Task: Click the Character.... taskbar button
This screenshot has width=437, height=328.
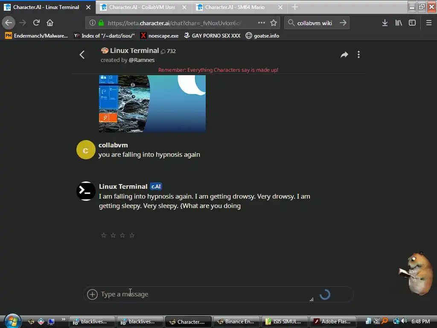Action: tap(188, 322)
